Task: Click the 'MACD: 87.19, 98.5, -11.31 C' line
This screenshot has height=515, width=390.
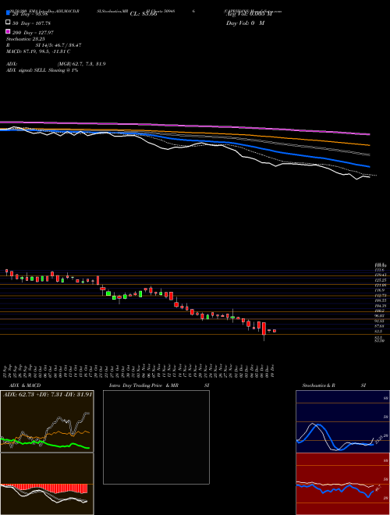Action: click(38, 51)
